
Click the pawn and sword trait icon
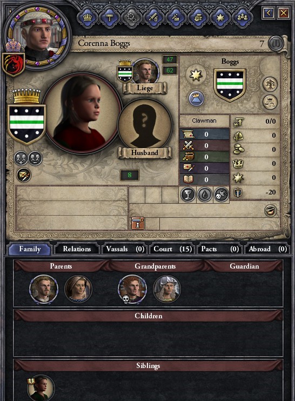[138, 224]
